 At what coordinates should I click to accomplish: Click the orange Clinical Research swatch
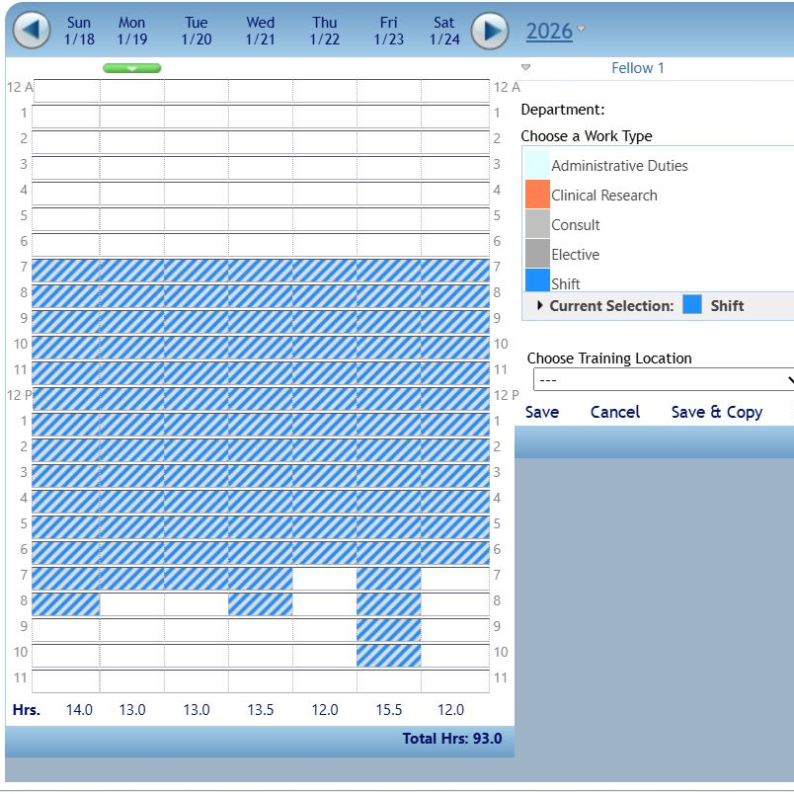click(x=537, y=194)
